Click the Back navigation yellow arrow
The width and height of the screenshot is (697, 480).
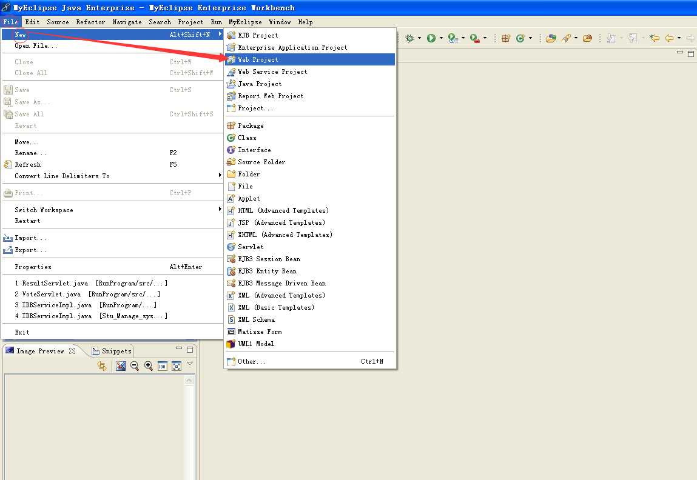pos(669,38)
